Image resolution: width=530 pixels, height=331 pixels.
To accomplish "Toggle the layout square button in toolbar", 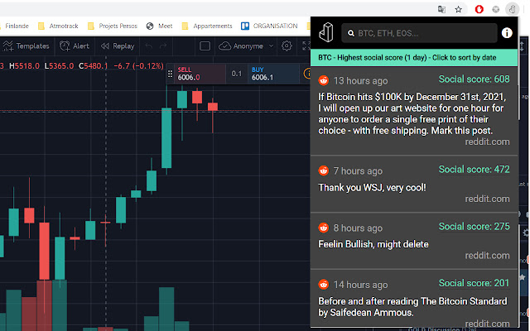I will 205,46.
